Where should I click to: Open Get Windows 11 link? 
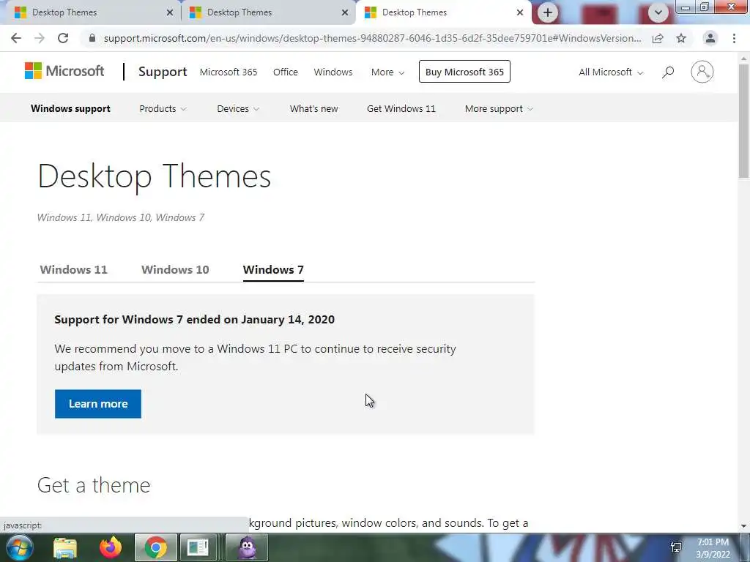pyautogui.click(x=401, y=108)
